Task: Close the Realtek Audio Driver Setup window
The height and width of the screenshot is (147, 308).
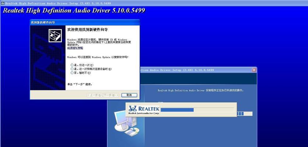Action: pyautogui.click(x=254, y=70)
